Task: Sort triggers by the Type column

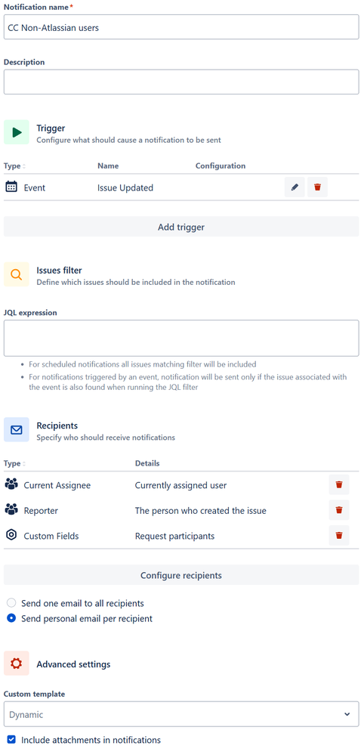Action: (x=14, y=166)
